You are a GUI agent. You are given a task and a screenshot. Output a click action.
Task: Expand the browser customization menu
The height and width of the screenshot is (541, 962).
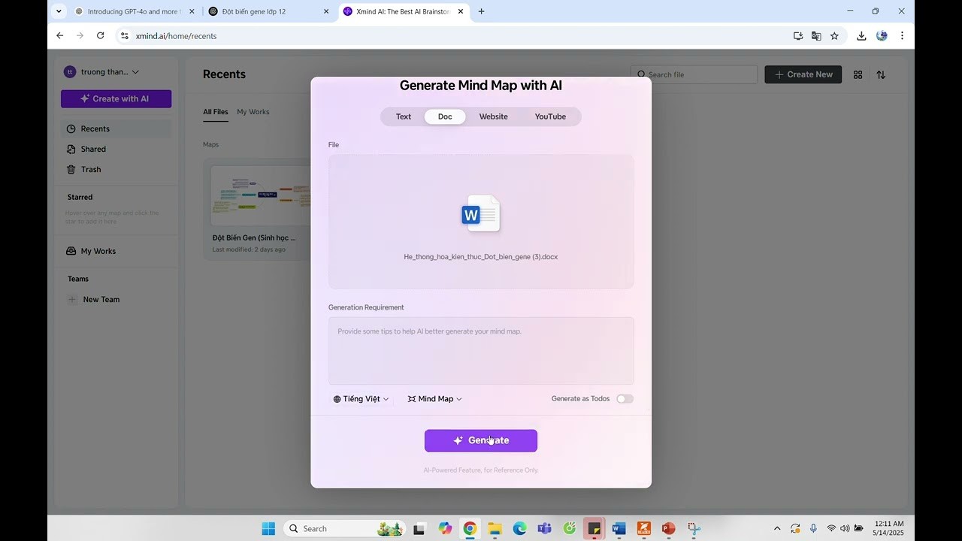901,35
